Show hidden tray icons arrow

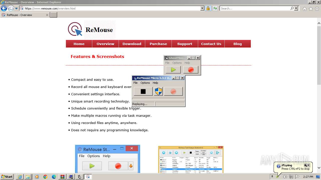point(272,177)
